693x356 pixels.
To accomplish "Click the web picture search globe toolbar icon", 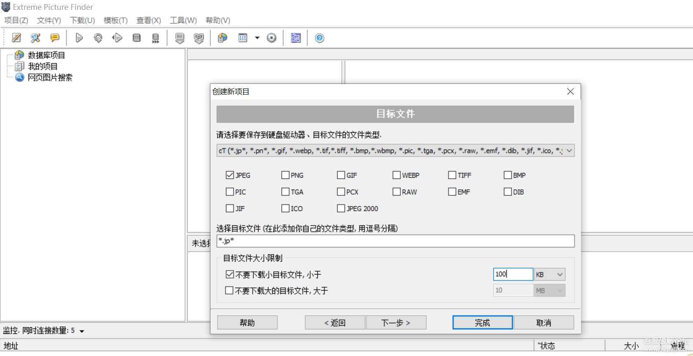I will click(x=222, y=38).
